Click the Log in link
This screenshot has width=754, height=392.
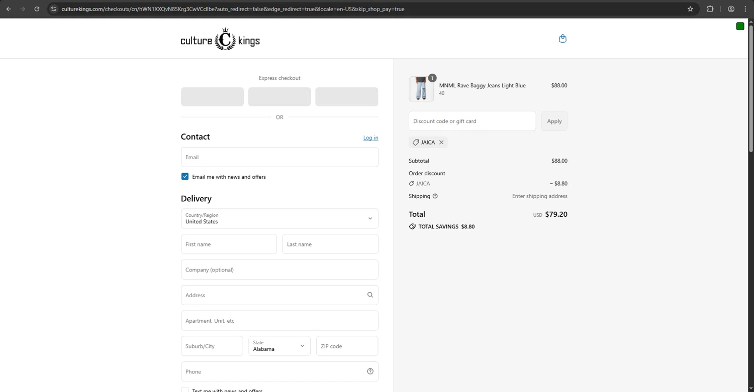[371, 138]
